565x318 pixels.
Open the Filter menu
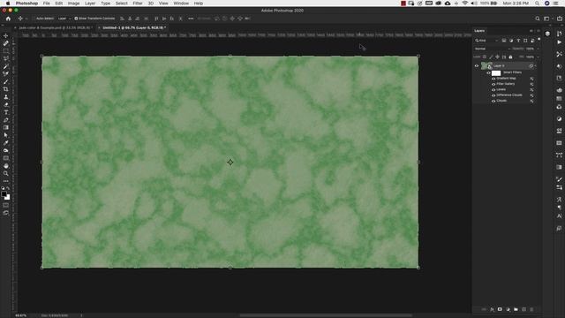tap(138, 4)
